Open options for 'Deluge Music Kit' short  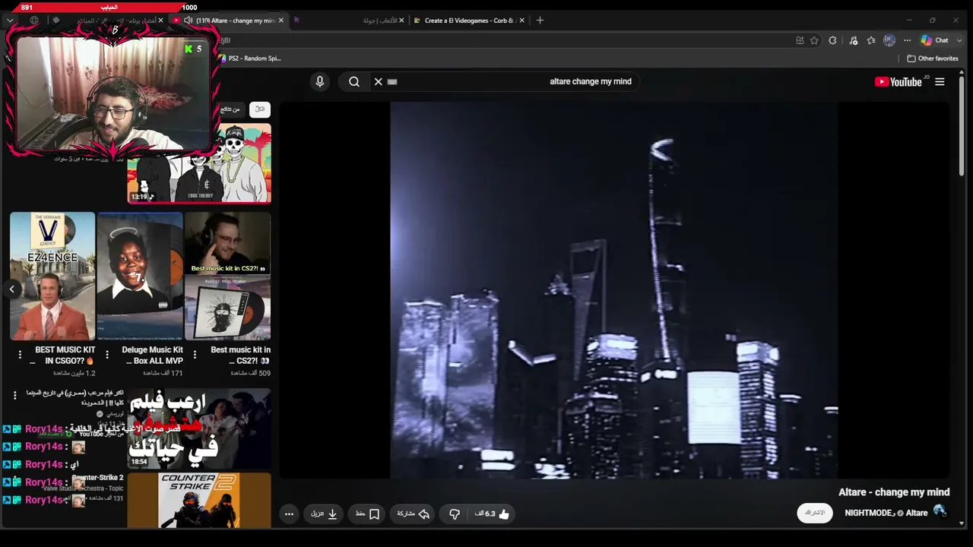click(107, 354)
